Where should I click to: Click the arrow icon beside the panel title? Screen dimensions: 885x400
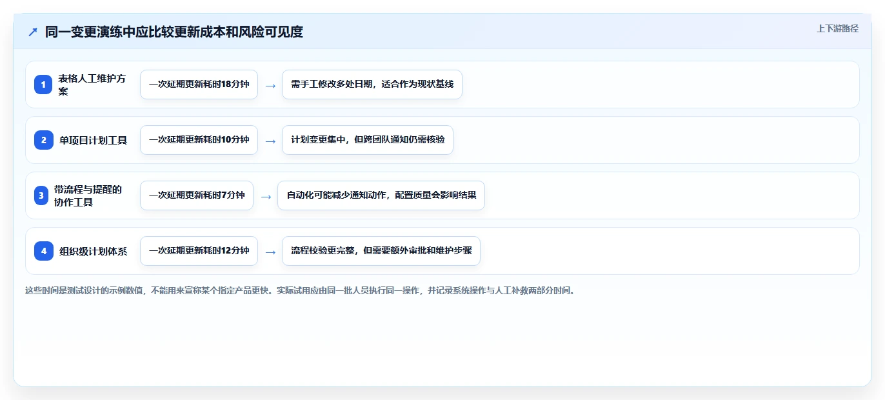[33, 32]
